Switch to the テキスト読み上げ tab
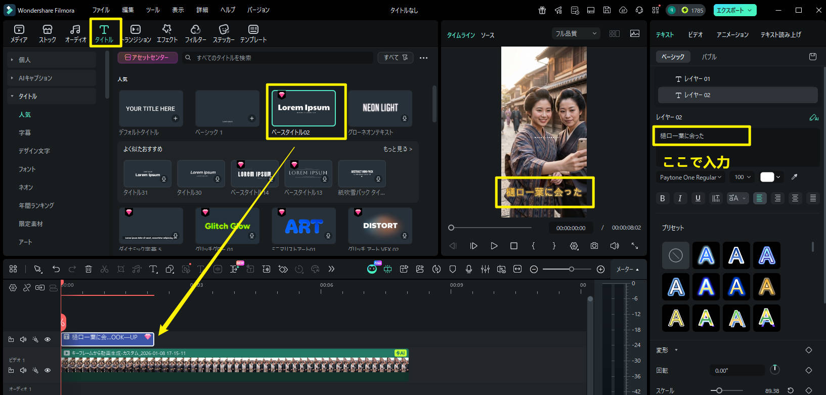 [781, 34]
